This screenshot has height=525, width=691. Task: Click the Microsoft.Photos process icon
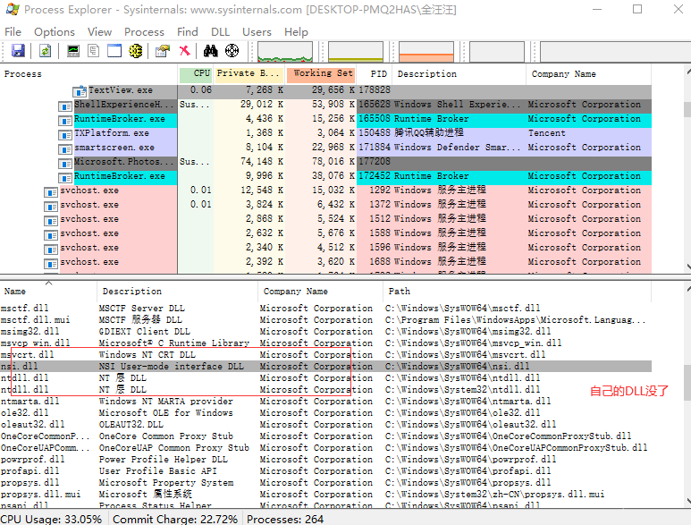[64, 164]
